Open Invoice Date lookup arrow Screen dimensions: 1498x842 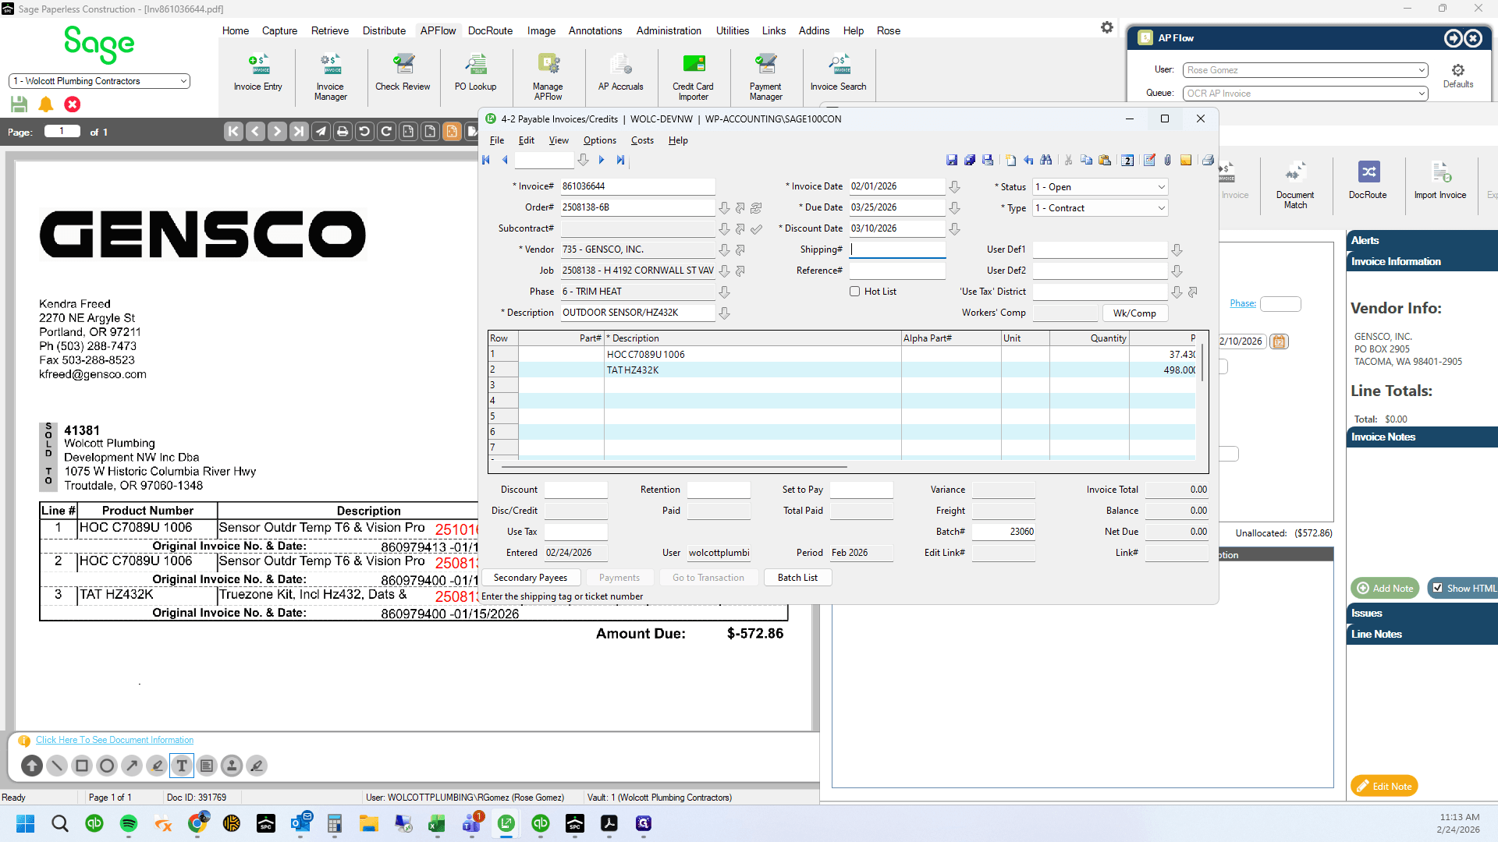pos(954,187)
